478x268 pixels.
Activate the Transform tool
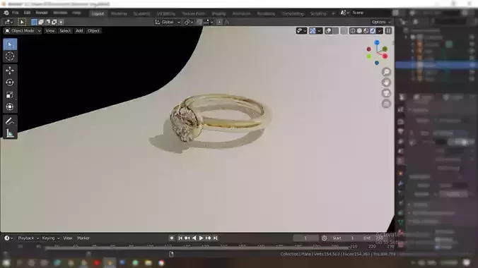(10, 106)
